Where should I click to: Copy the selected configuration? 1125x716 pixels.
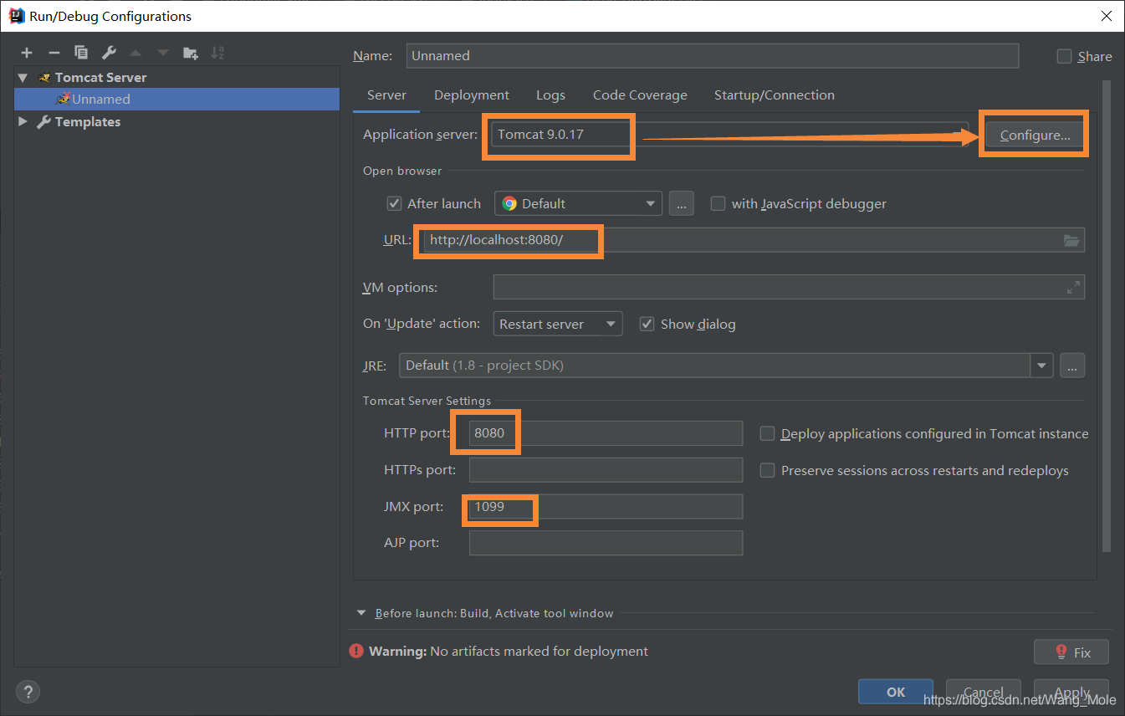point(81,53)
